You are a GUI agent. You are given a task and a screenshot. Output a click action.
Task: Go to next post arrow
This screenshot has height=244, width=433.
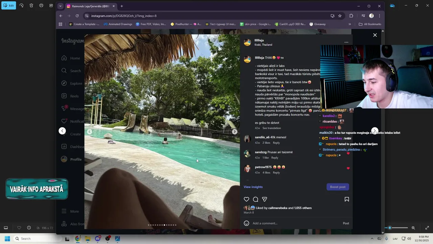pos(374,131)
